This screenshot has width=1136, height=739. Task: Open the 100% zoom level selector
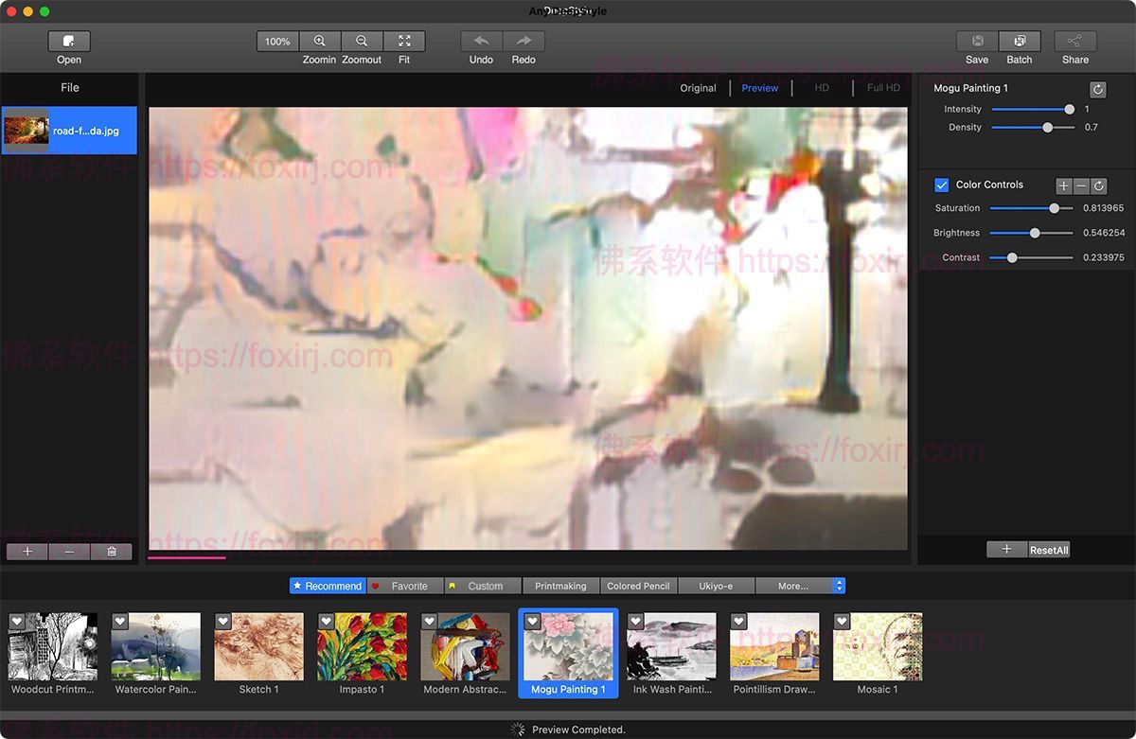pyautogui.click(x=276, y=42)
